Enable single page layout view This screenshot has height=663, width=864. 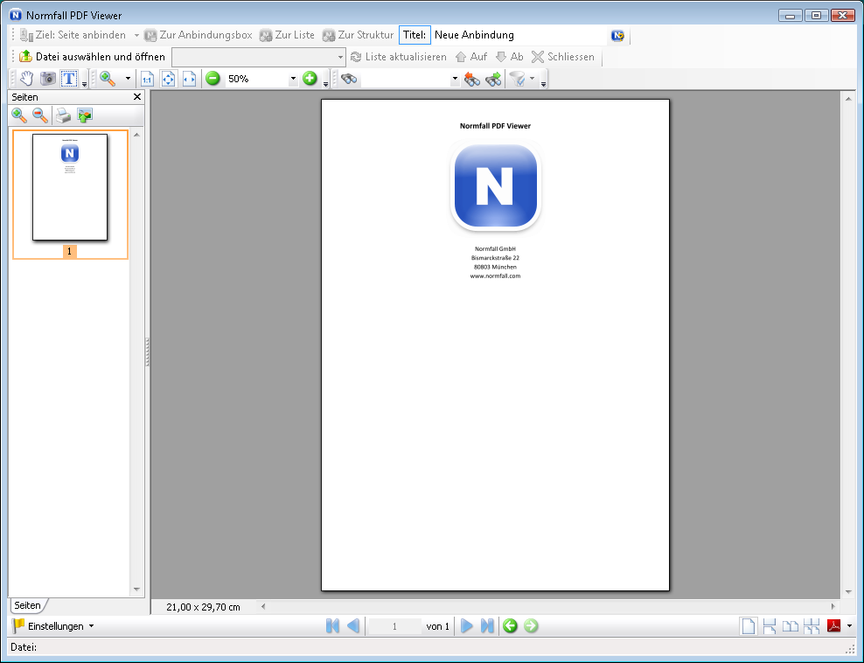coord(748,626)
